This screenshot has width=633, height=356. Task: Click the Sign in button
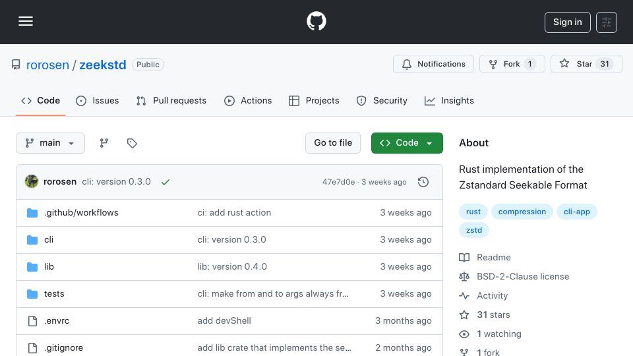tap(567, 22)
